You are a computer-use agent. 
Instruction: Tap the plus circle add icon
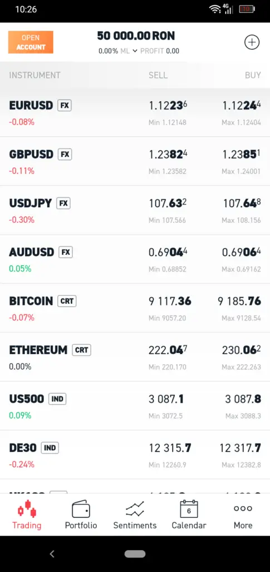[x=252, y=42]
